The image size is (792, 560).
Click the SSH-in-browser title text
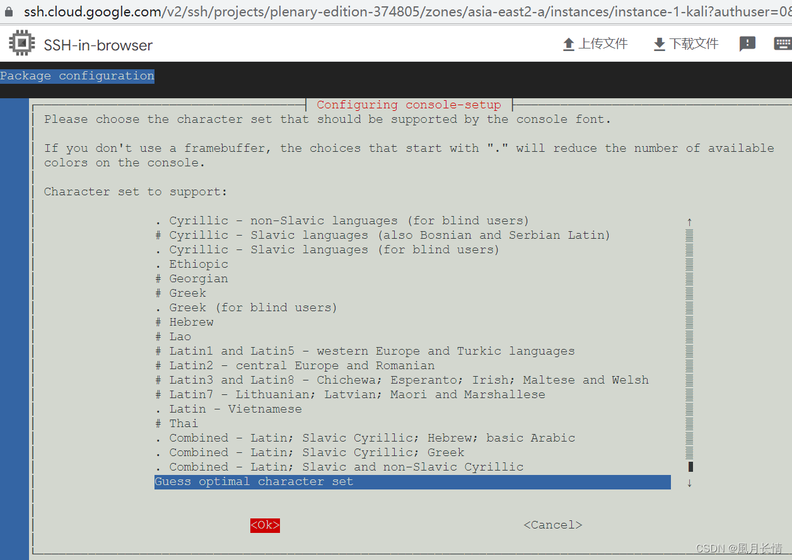point(98,45)
